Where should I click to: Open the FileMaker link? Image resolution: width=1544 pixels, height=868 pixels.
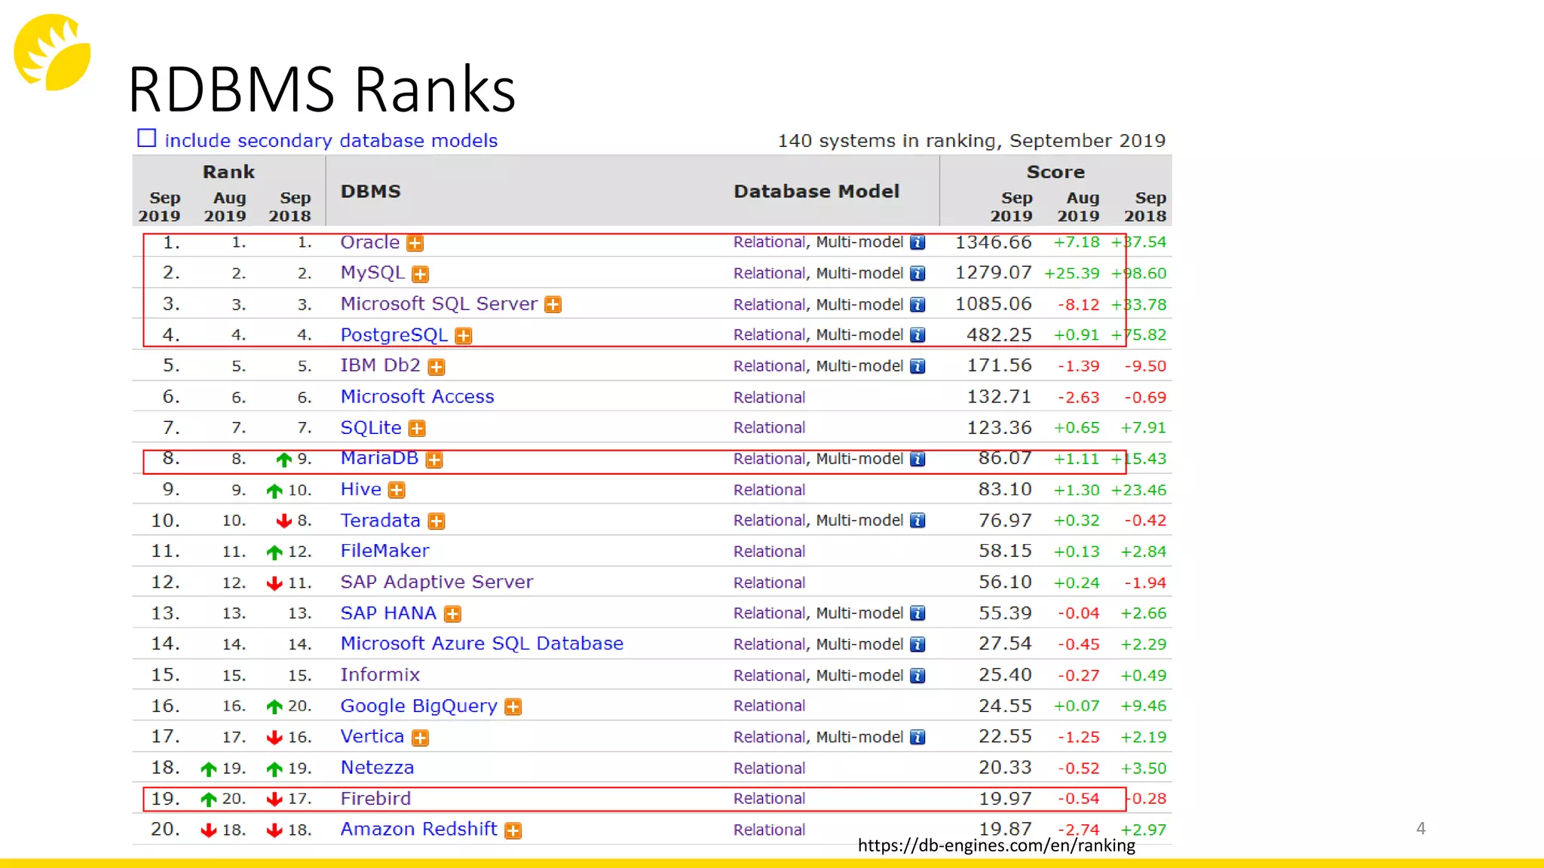click(x=384, y=551)
